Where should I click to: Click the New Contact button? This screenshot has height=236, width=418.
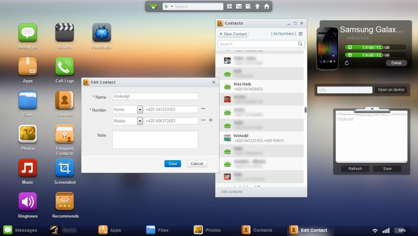(x=233, y=34)
